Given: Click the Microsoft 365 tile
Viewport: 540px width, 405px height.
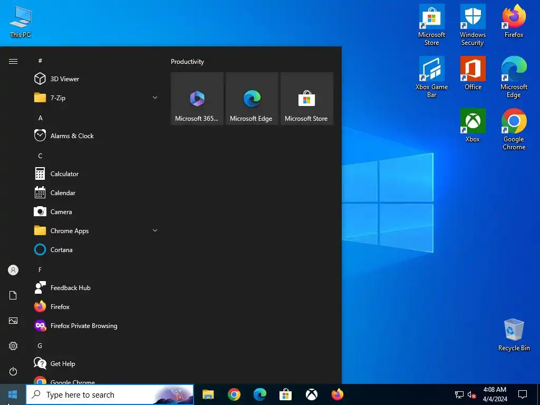Looking at the screenshot, I should point(197,99).
